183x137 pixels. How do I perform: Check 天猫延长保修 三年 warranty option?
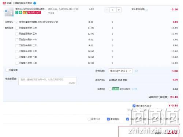[x=17, y=52]
